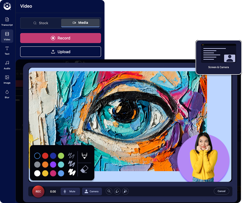Click the Screen & Camera option card

pyautogui.click(x=219, y=57)
